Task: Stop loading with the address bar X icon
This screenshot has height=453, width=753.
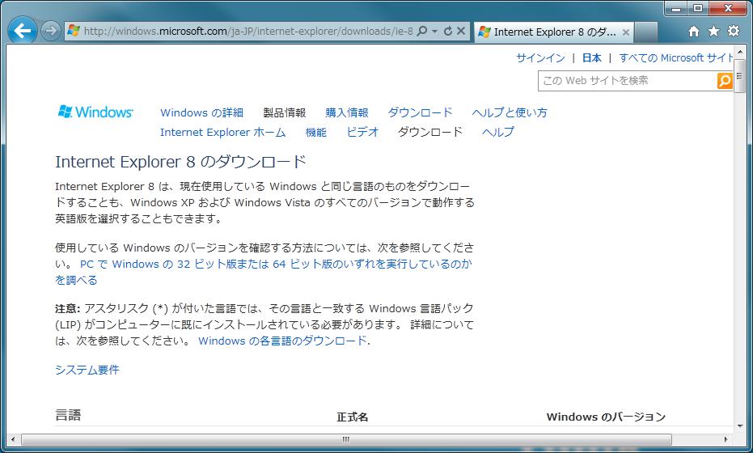Action: tap(460, 31)
